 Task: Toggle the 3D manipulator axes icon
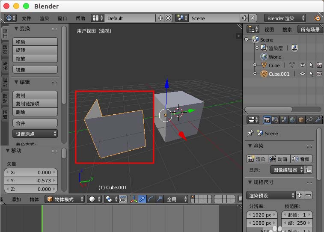click(134, 199)
